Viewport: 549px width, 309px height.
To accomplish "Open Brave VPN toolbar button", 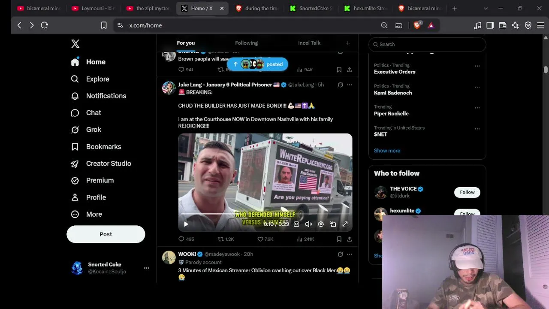I will pyautogui.click(x=528, y=25).
